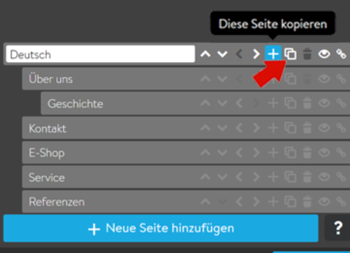Move the Über uns page down

(x=222, y=79)
